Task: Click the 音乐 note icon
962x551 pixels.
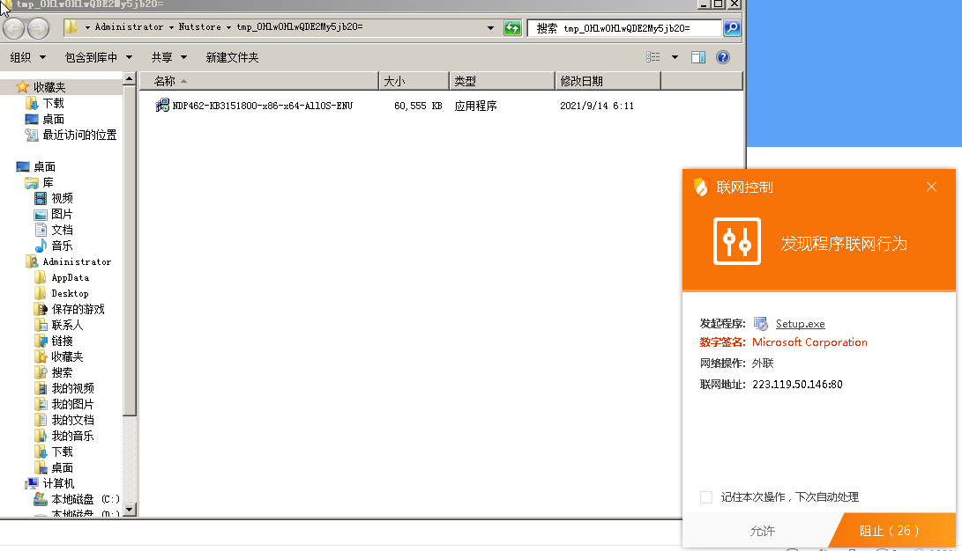Action: pos(41,246)
